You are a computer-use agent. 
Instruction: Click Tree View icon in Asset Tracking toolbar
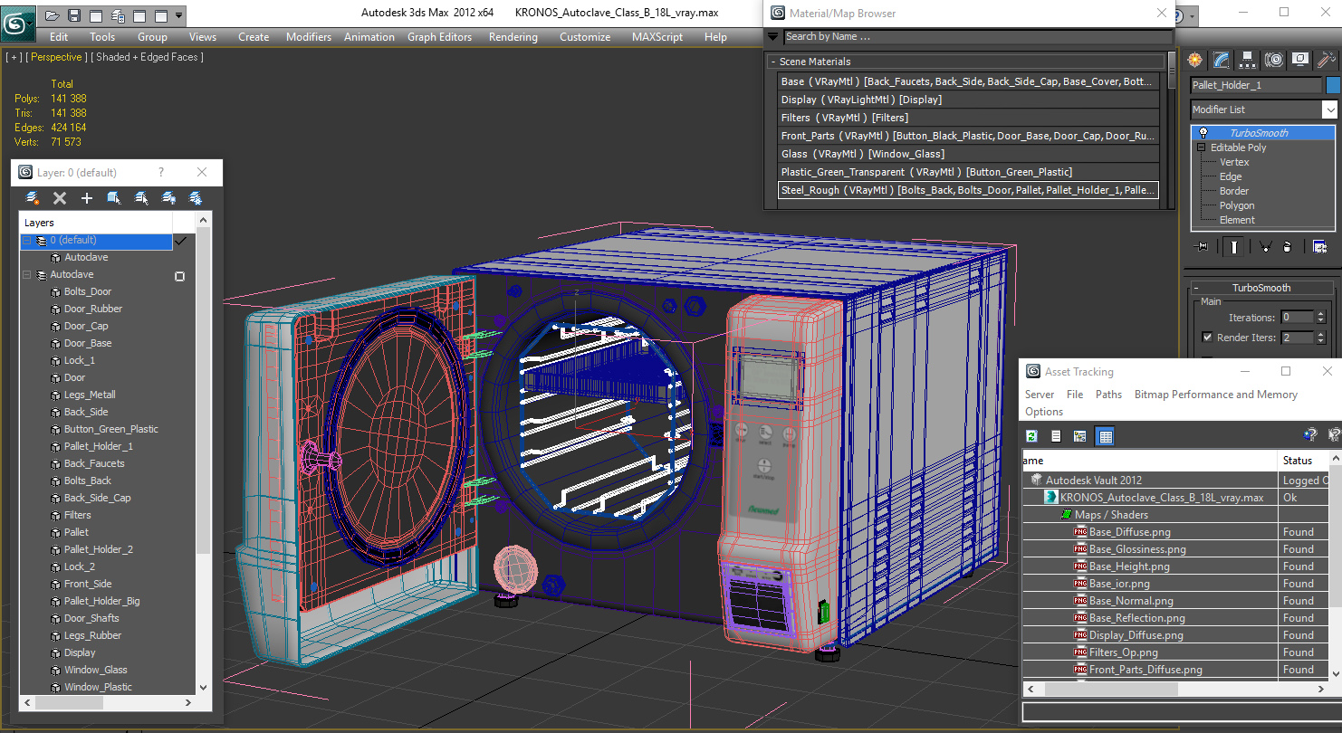(x=1080, y=436)
